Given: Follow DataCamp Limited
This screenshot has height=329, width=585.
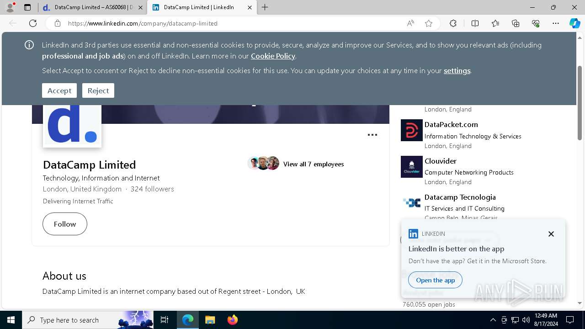Looking at the screenshot, I should point(65,224).
